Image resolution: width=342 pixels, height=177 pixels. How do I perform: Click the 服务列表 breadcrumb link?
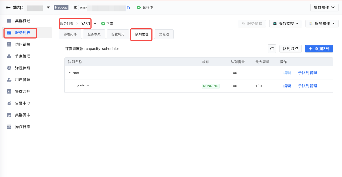pyautogui.click(x=67, y=24)
